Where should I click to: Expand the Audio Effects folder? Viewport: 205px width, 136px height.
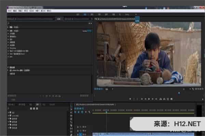(9, 119)
